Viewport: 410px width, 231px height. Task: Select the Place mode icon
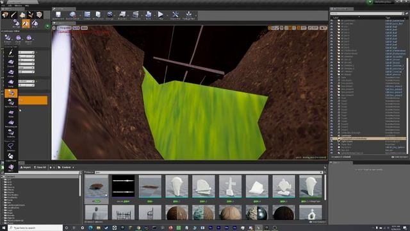(5, 15)
